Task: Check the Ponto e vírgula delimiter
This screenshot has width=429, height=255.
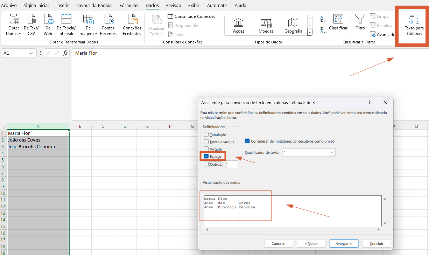Action: coord(206,142)
